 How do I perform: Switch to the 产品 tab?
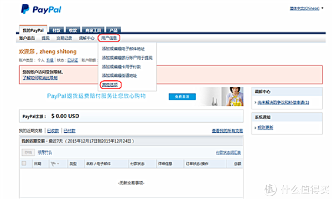pyautogui.click(x=113, y=30)
